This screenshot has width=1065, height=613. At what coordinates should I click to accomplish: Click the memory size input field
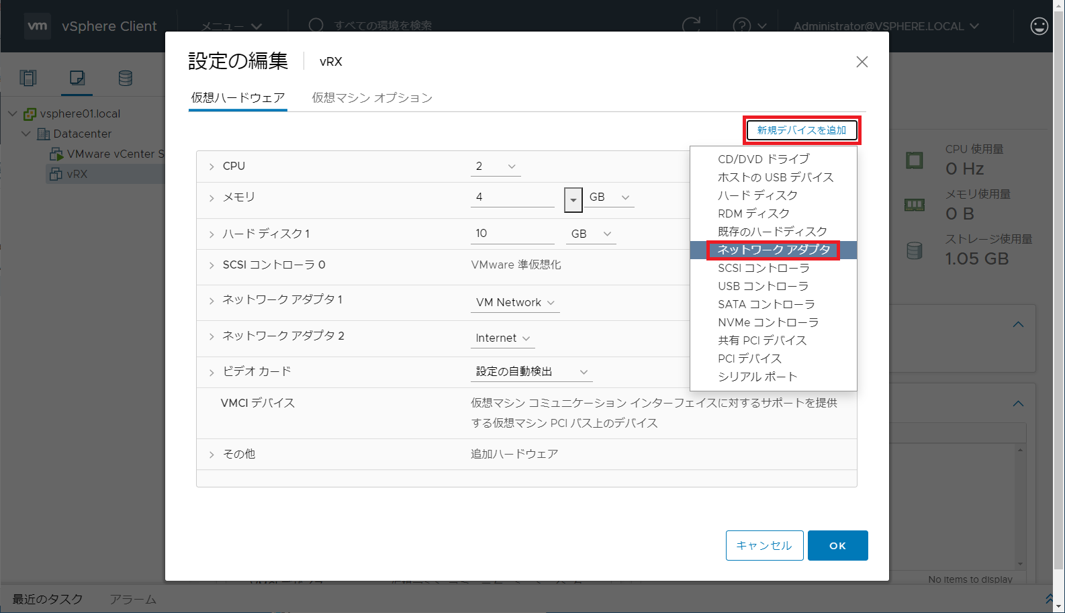click(x=513, y=197)
